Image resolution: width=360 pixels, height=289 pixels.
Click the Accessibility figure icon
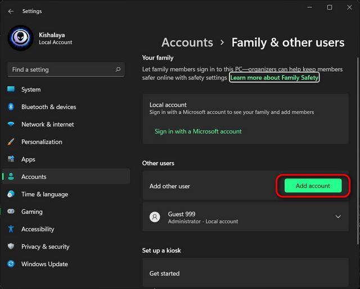(11, 229)
